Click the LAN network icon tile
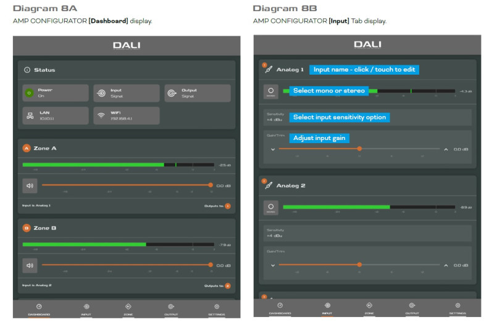Viewport: 497px width, 322px height. tap(56, 115)
